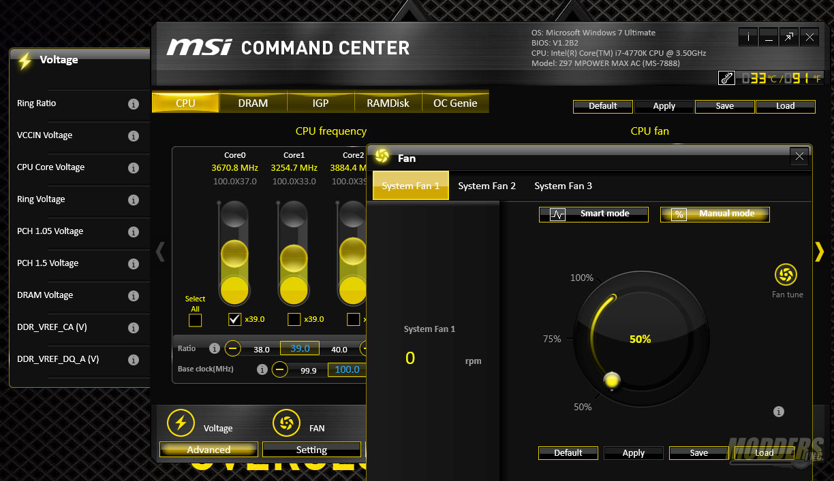The image size is (834, 481).
Task: Switch to System Fan 2 tab
Action: click(487, 186)
